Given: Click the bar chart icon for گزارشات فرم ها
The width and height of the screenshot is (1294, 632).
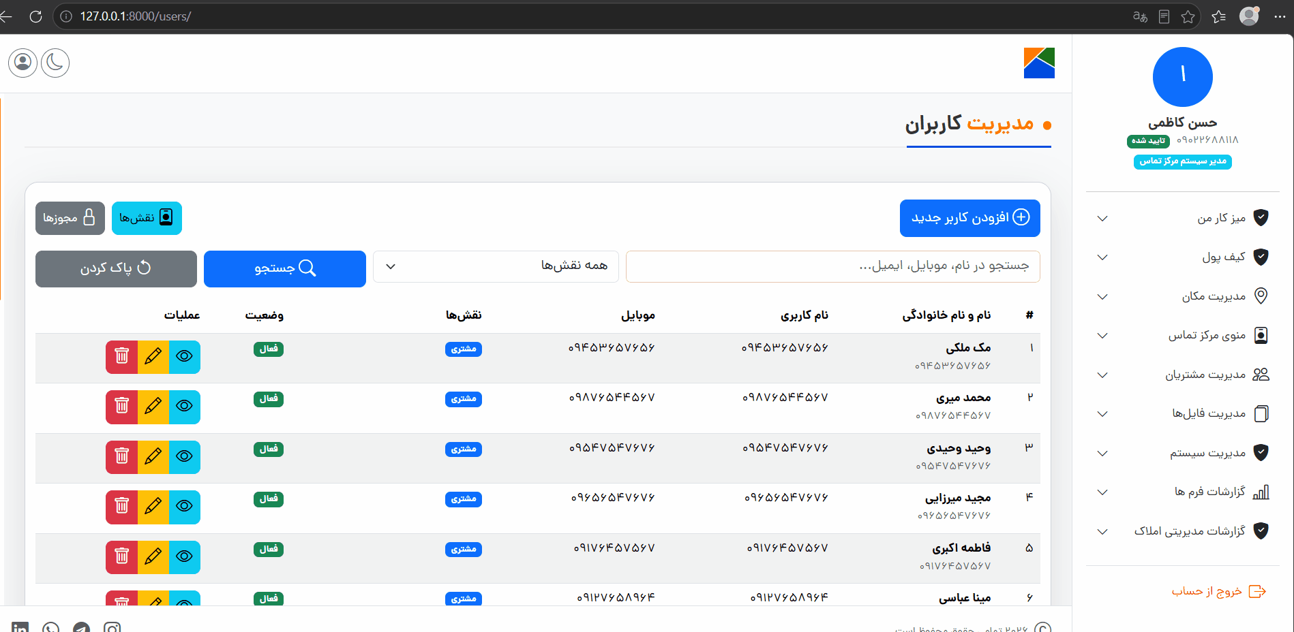Looking at the screenshot, I should (1261, 492).
